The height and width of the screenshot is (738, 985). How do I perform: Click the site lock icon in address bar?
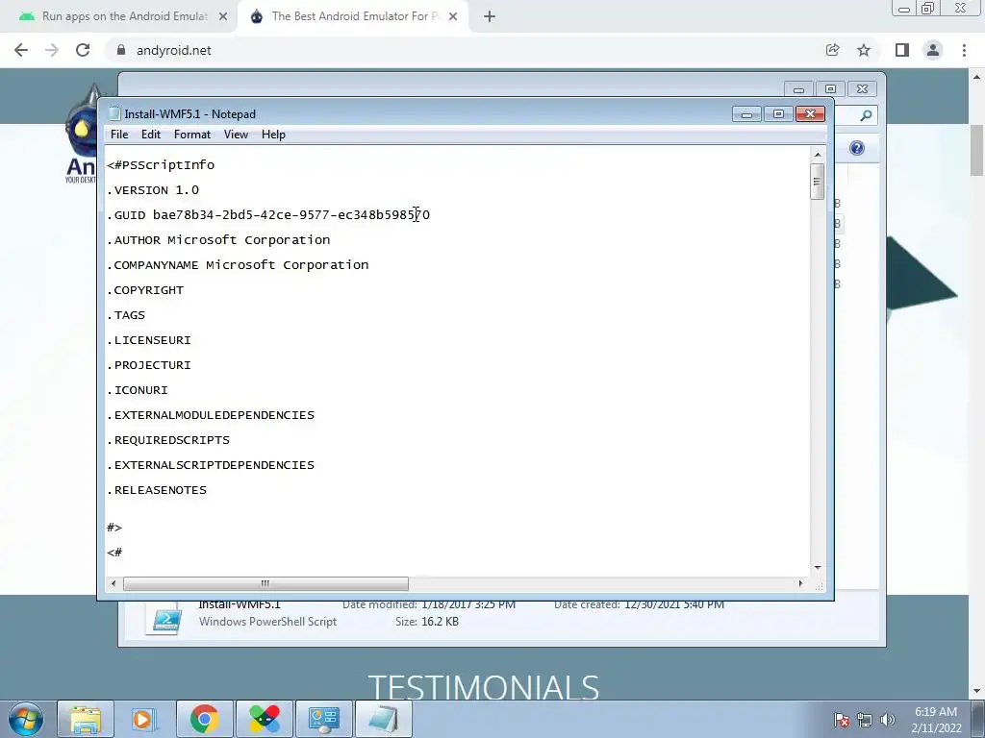[x=121, y=50]
